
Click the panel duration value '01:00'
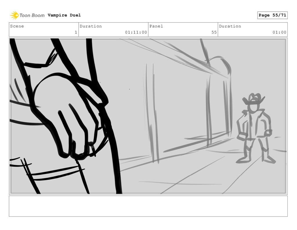point(279,32)
